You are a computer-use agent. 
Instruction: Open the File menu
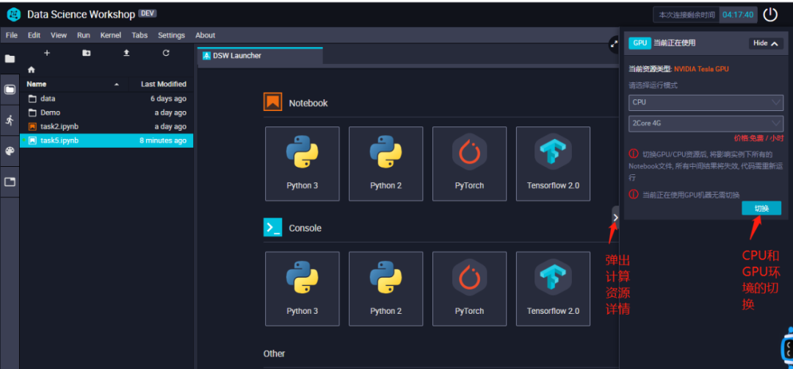pyautogui.click(x=12, y=35)
